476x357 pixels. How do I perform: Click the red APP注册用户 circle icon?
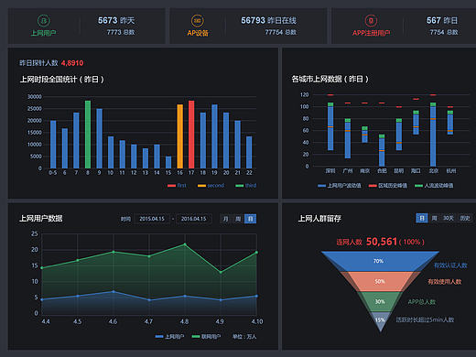pyautogui.click(x=371, y=21)
